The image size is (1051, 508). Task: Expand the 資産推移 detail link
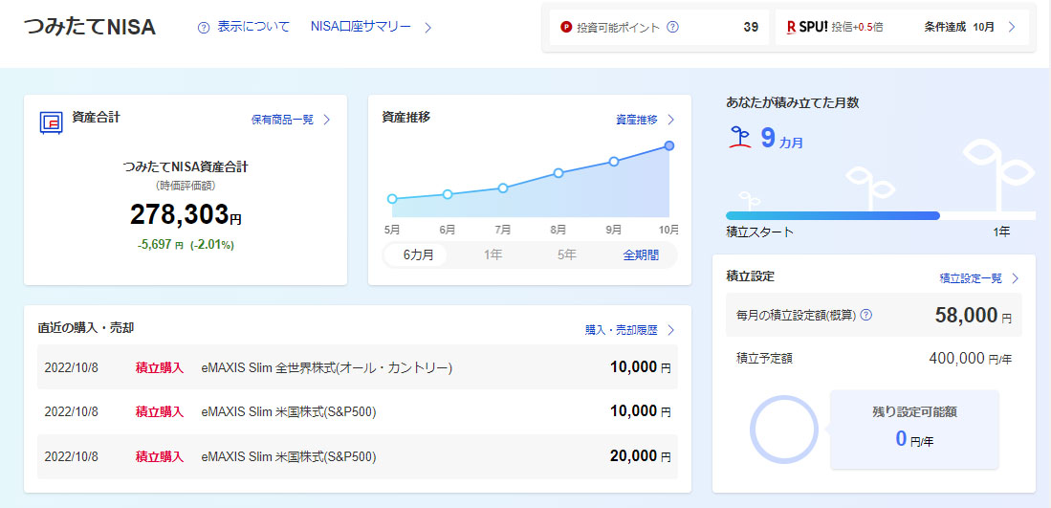pos(645,120)
